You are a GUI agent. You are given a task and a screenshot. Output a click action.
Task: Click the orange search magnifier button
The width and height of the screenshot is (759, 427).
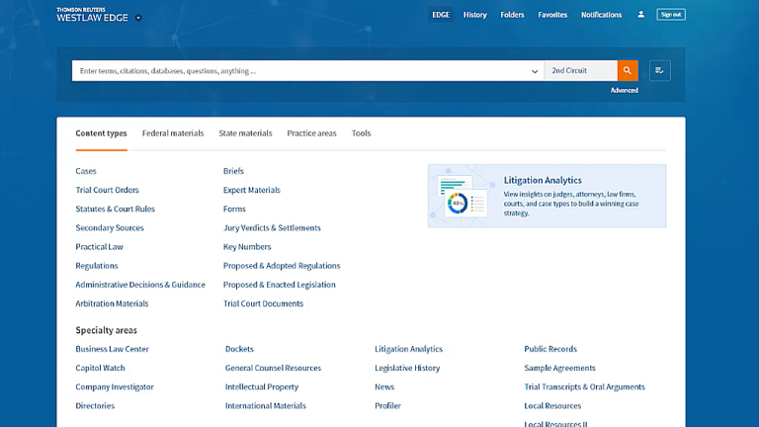628,71
